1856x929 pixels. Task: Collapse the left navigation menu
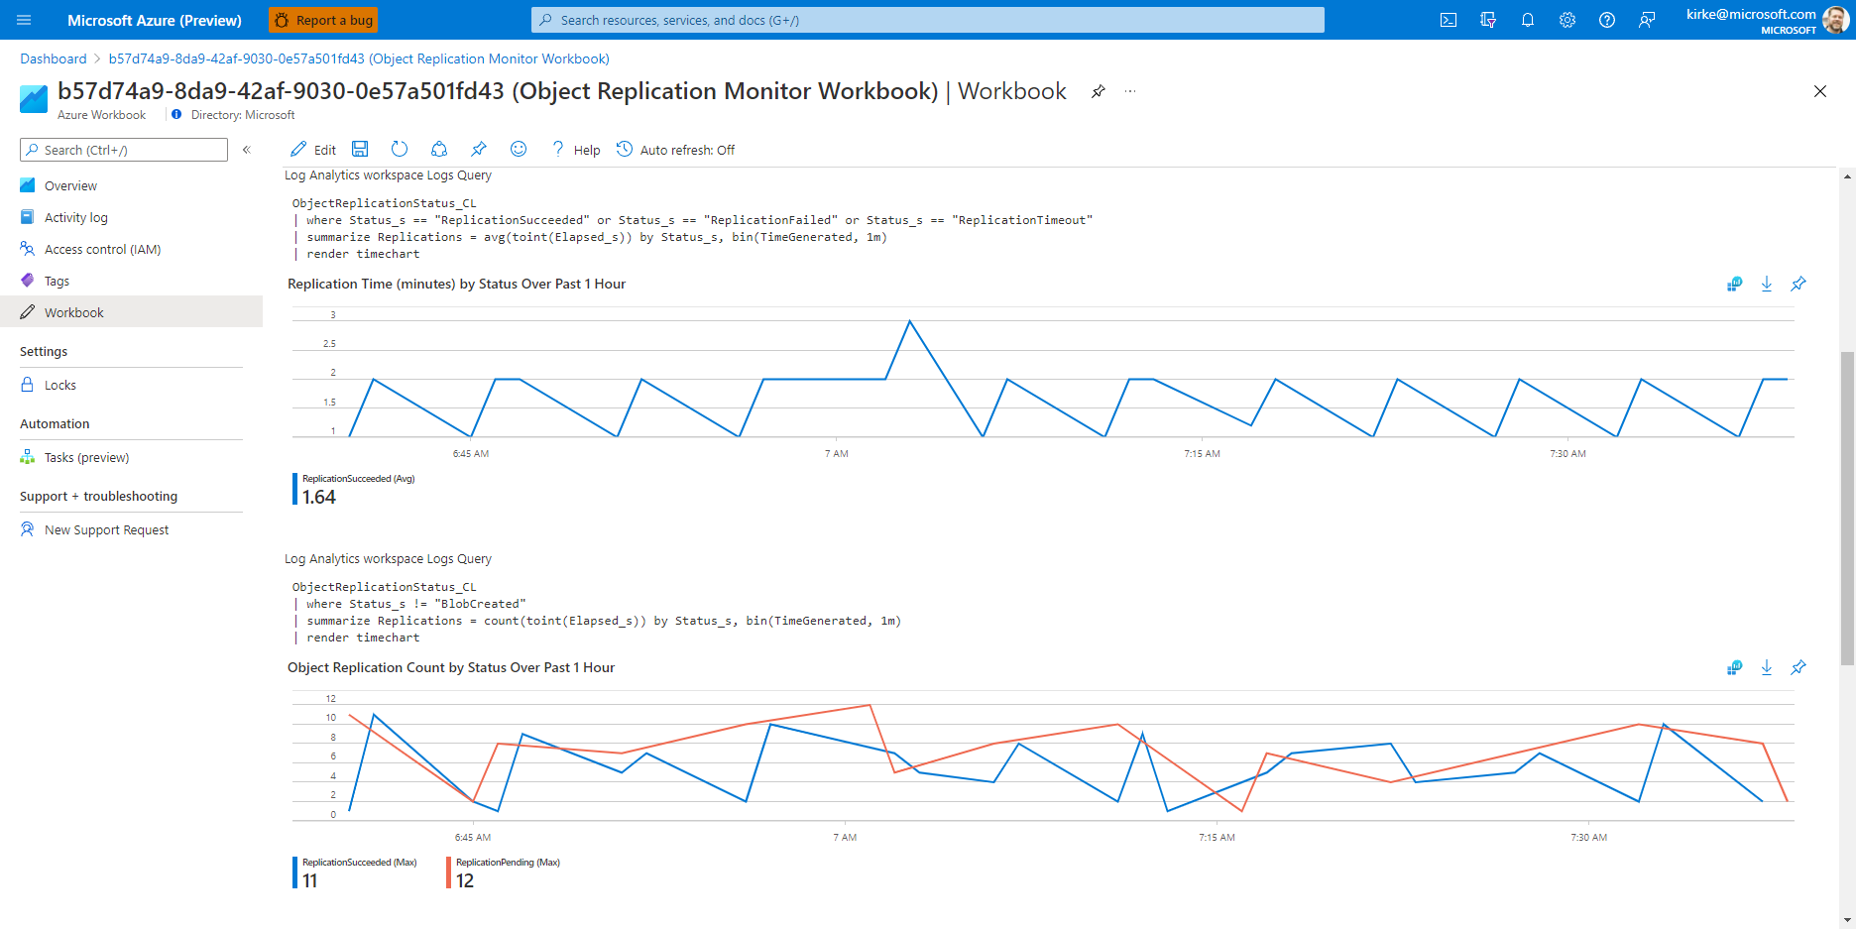247,150
